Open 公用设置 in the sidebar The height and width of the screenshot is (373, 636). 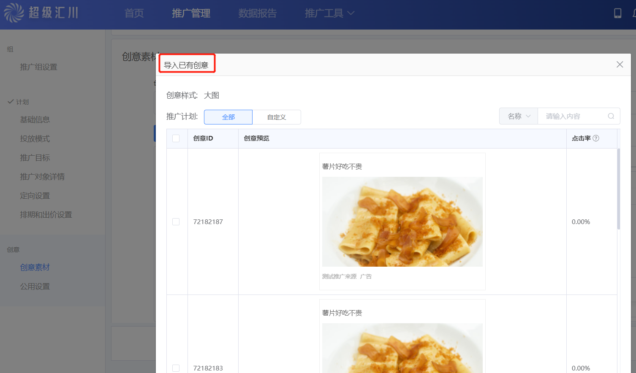[35, 287]
